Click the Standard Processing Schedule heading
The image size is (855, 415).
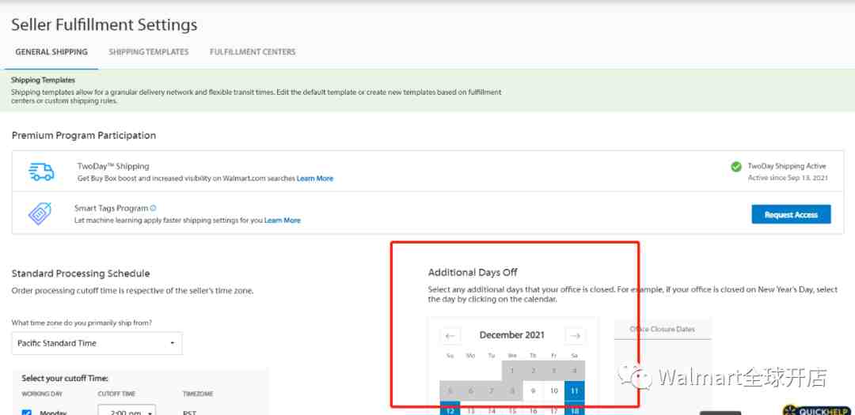(81, 274)
